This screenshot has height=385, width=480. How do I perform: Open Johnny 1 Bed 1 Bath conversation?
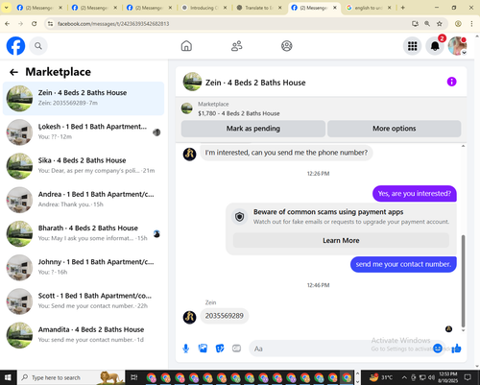pyautogui.click(x=84, y=268)
